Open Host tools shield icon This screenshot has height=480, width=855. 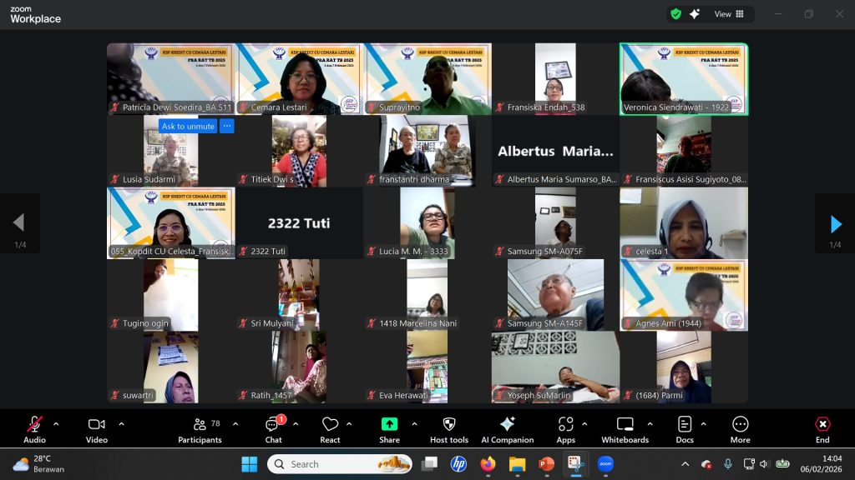[x=448, y=429]
